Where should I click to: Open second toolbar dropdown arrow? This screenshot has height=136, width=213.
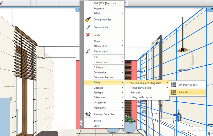59,3
